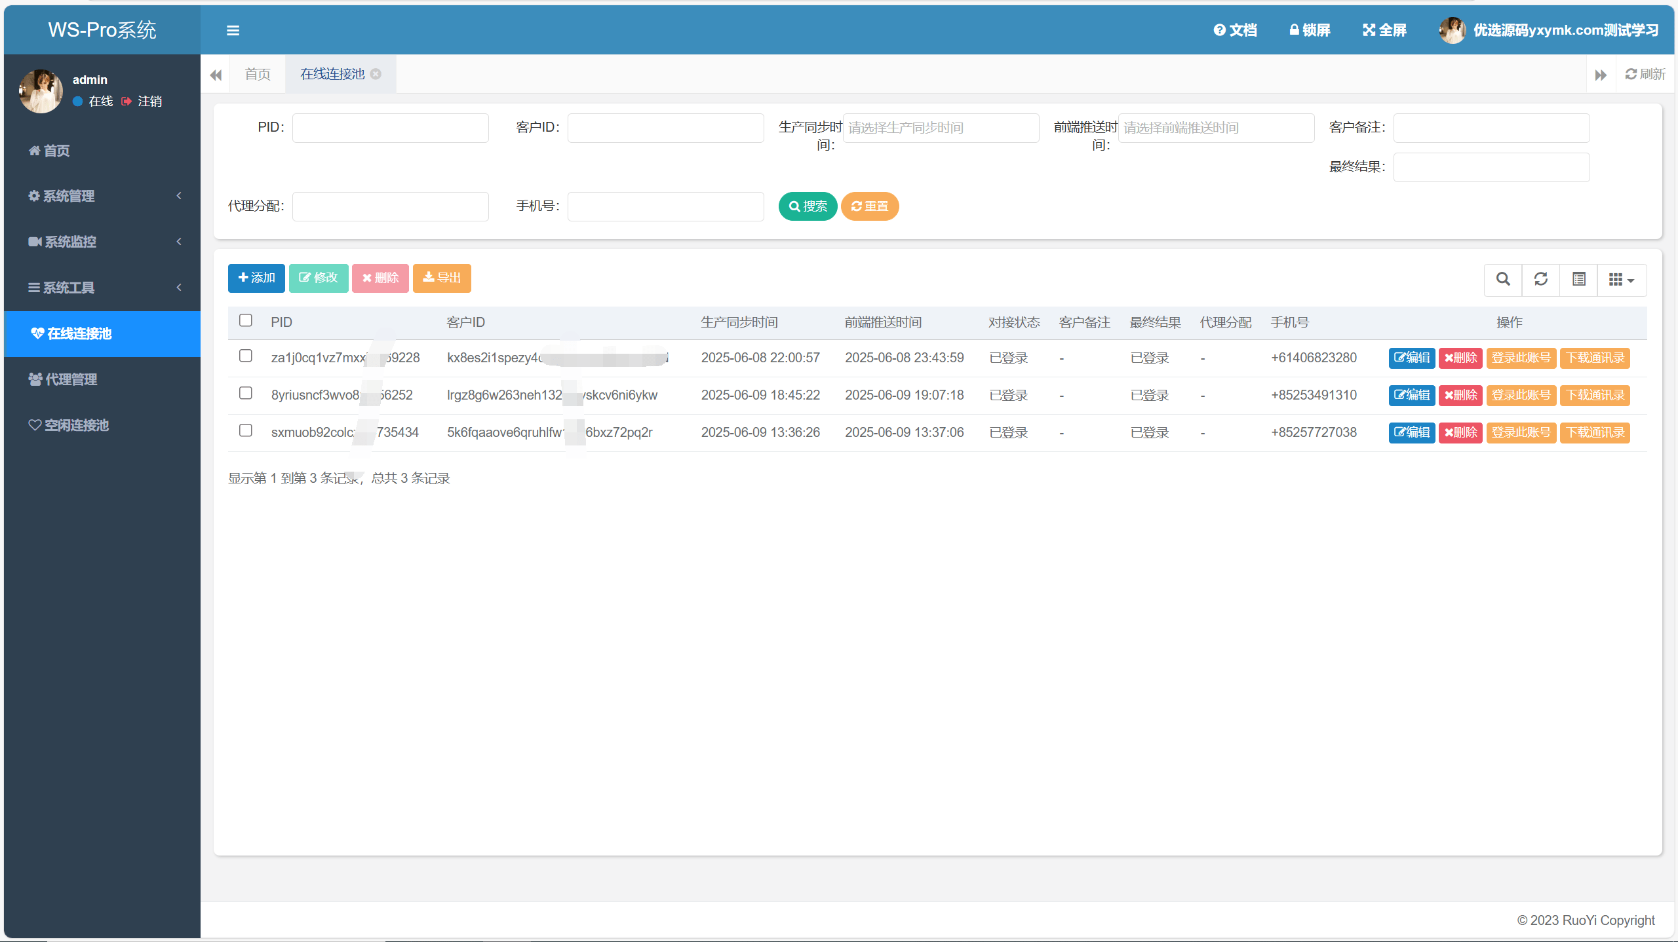Viewport: 1678px width, 942px height.
Task: Click 锁屏 lock screen icon
Action: click(x=1310, y=30)
